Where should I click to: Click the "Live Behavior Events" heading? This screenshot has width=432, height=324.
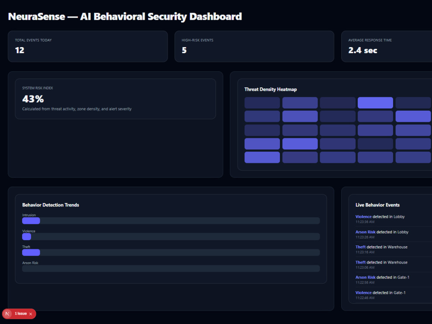click(x=378, y=205)
